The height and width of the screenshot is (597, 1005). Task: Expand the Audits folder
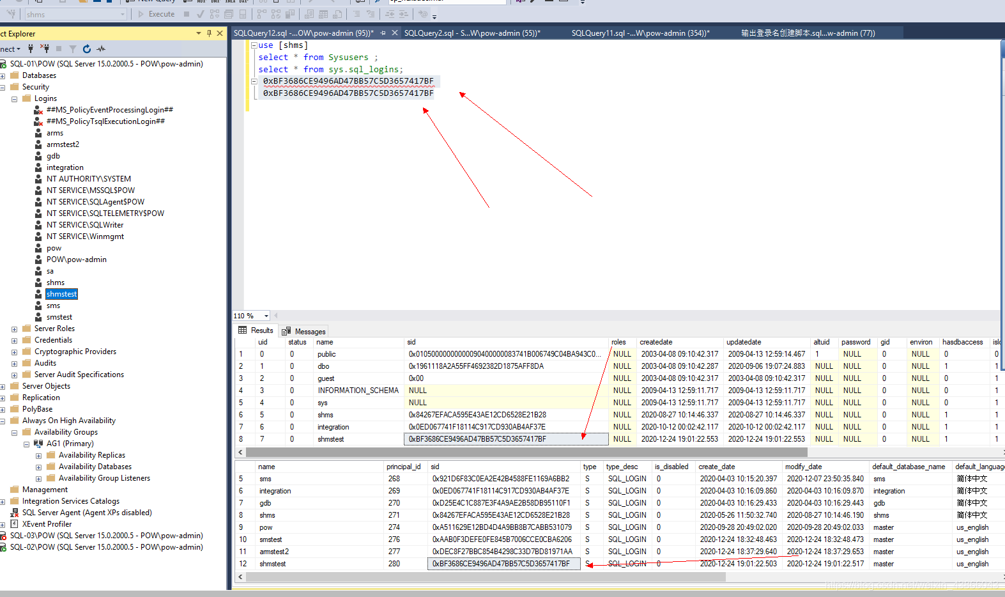click(x=14, y=363)
